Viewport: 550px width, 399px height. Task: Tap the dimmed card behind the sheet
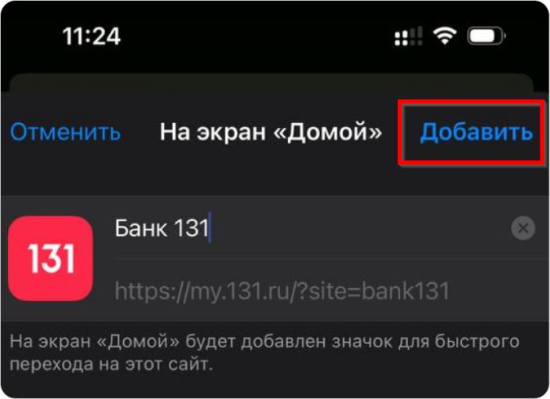pyautogui.click(x=271, y=82)
